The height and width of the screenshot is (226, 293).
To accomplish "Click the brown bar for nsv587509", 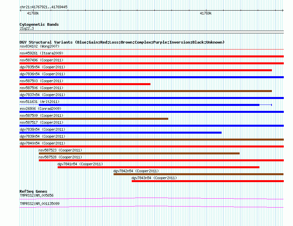I will click(94, 119).
